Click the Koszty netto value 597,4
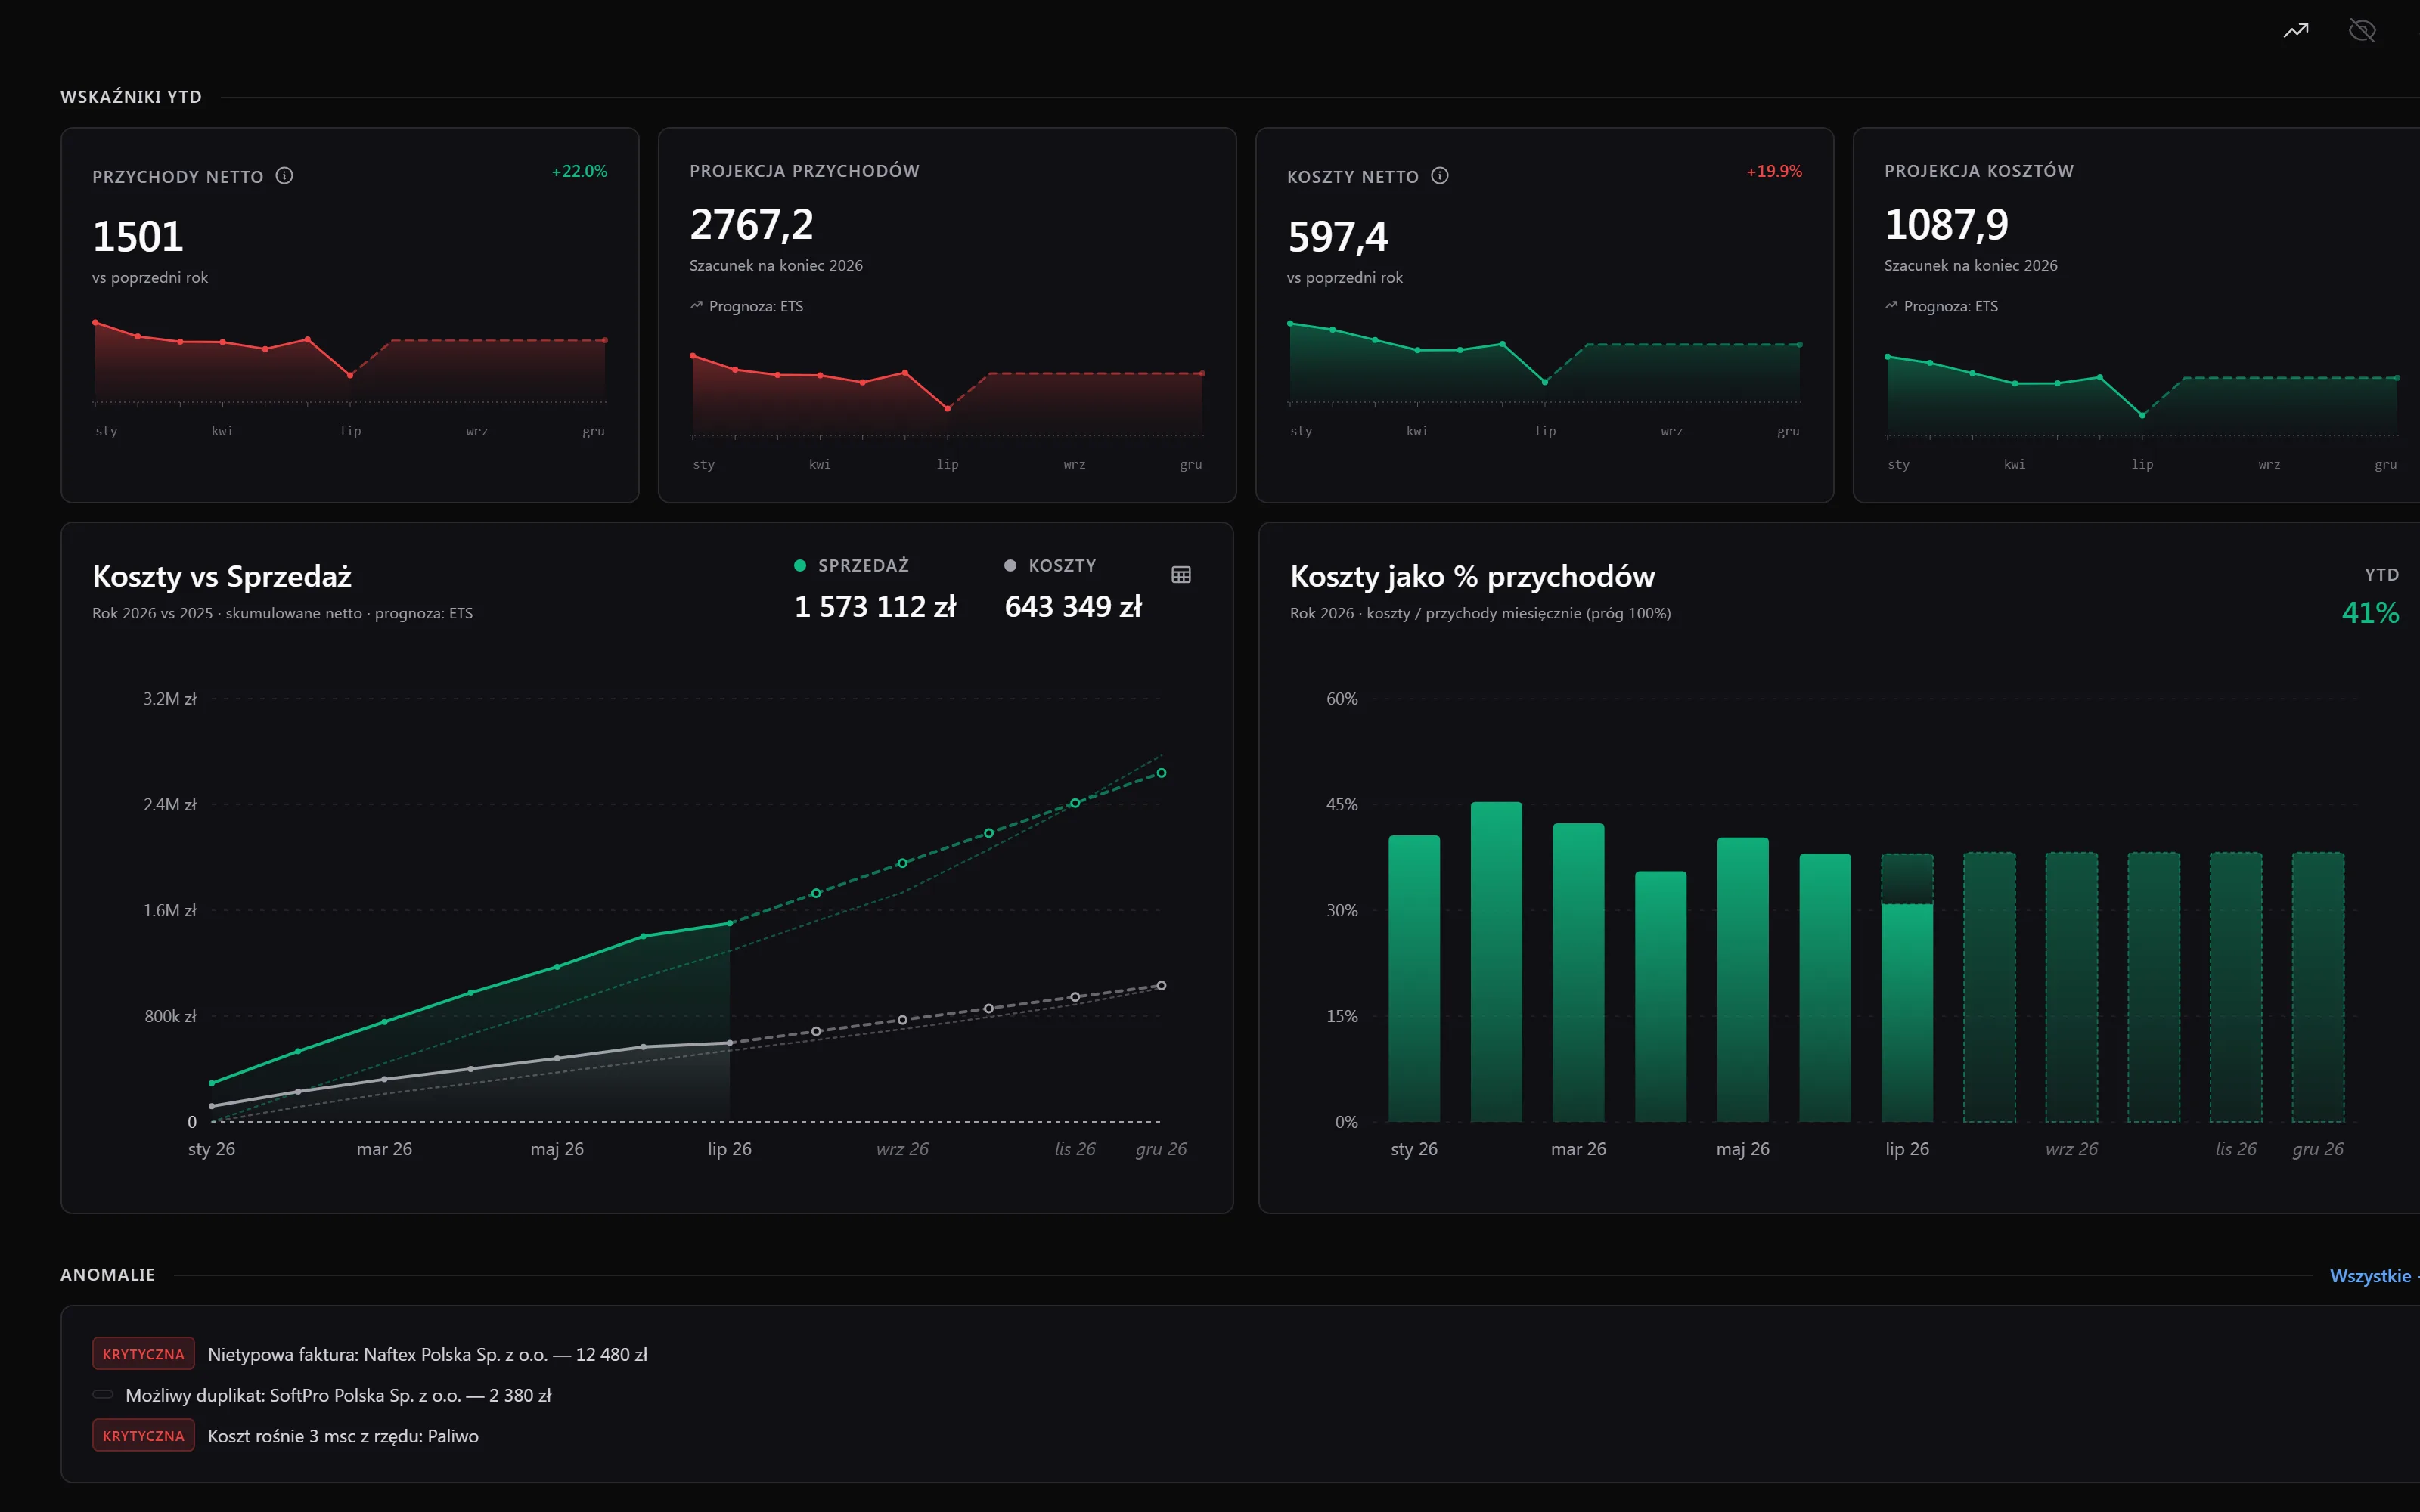The width and height of the screenshot is (2420, 1512). click(1338, 237)
